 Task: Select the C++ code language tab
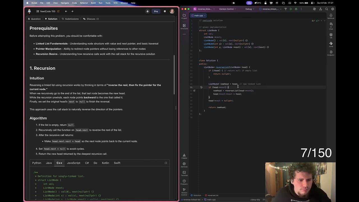click(x=59, y=163)
